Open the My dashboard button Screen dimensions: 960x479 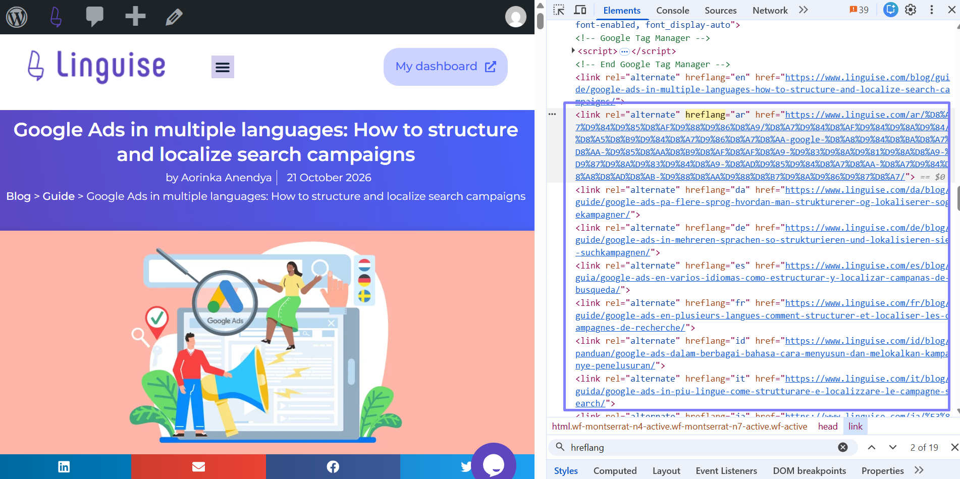point(446,67)
